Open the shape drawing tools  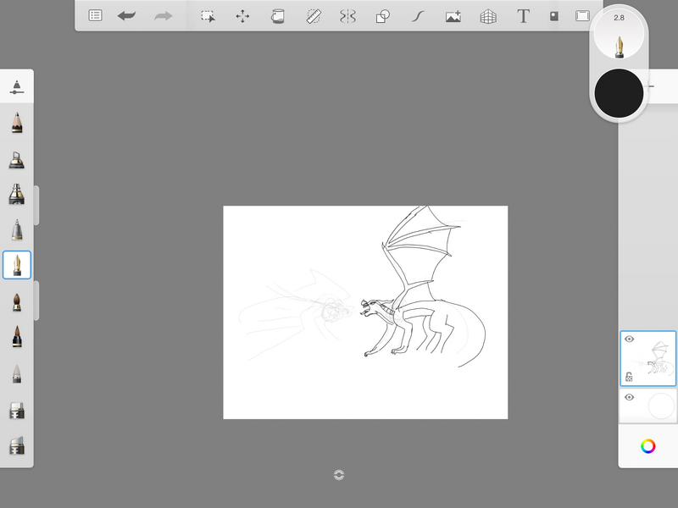point(382,16)
